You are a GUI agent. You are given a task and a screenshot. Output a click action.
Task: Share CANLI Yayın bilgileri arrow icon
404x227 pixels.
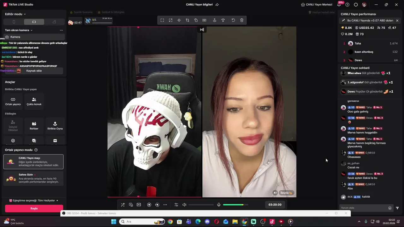coord(217,5)
